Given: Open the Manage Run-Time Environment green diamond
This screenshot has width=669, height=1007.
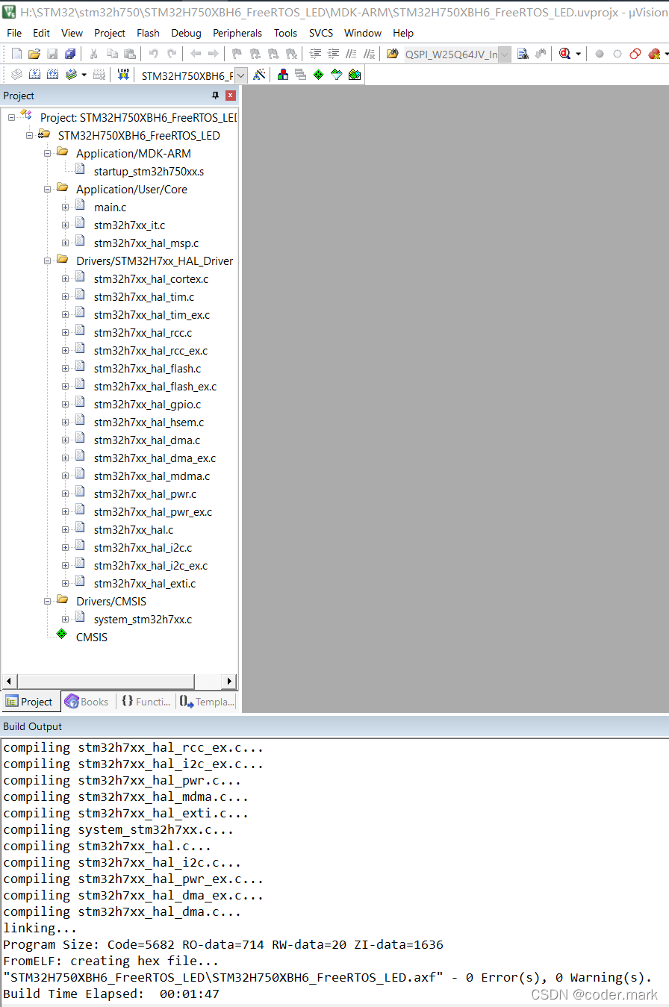Looking at the screenshot, I should (318, 75).
